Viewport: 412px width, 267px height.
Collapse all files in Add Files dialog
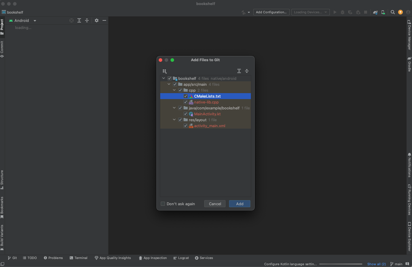point(247,71)
